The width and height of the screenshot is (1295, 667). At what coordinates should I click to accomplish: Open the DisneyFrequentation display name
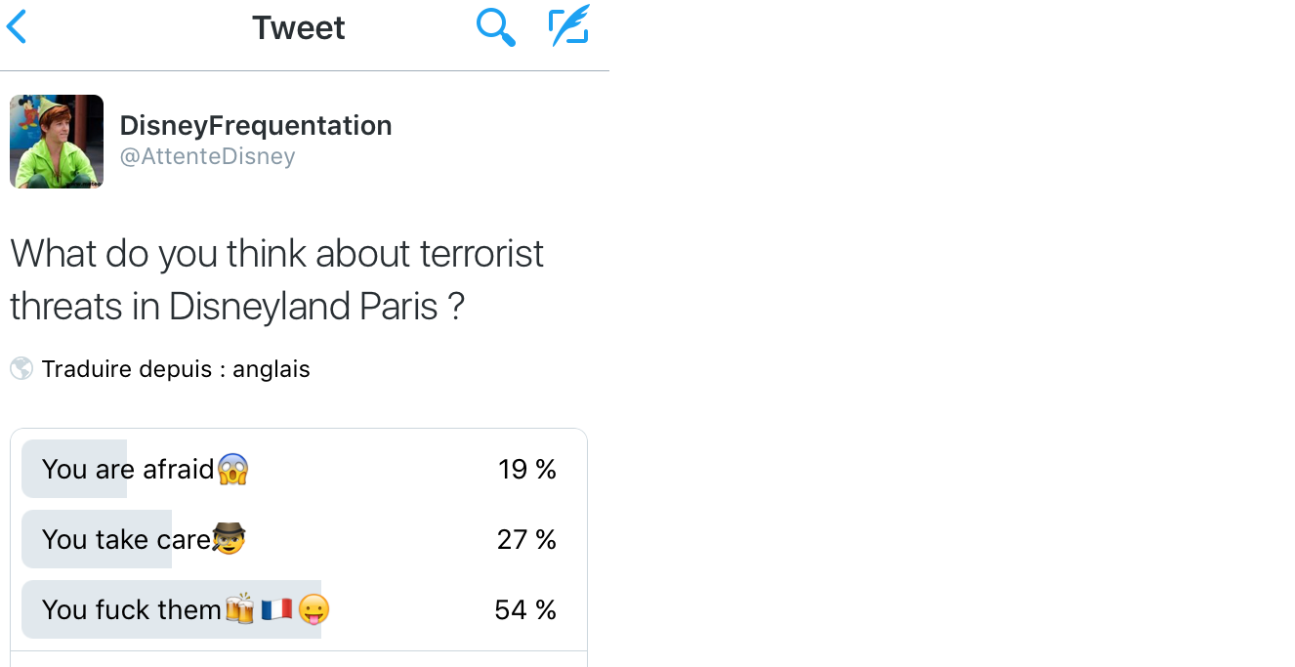click(256, 125)
